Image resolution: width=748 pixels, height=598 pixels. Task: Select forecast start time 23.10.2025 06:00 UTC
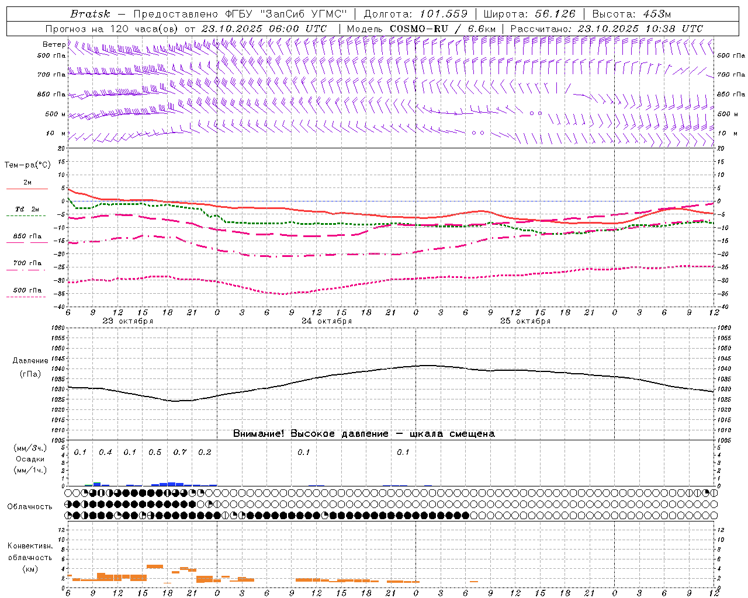pyautogui.click(x=264, y=29)
